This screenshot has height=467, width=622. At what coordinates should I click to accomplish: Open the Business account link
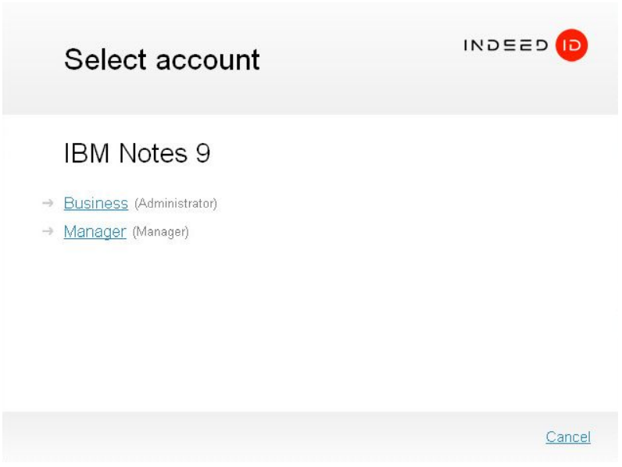click(95, 204)
